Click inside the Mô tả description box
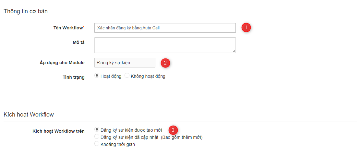This screenshot has height=154, width=361. click(165, 45)
